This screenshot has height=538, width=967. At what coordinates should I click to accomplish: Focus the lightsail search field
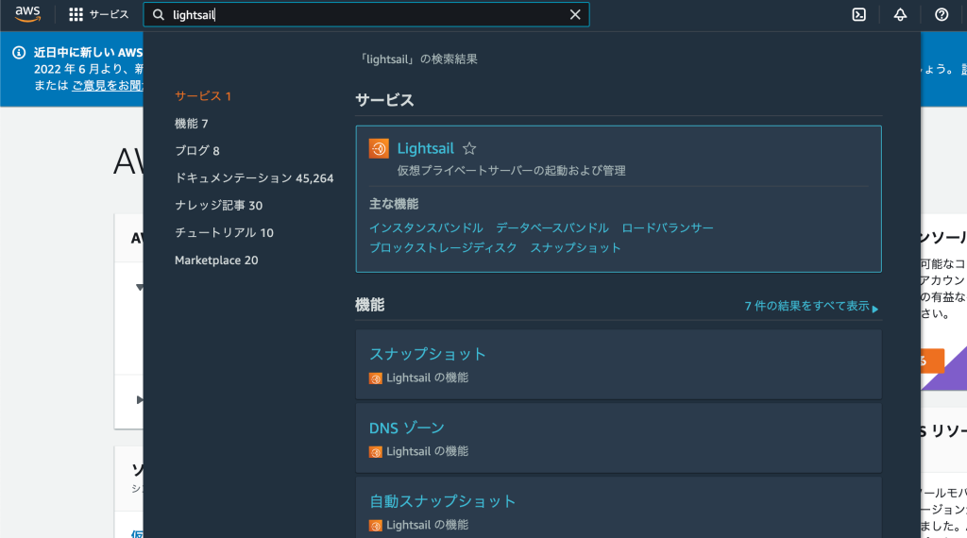tap(367, 15)
